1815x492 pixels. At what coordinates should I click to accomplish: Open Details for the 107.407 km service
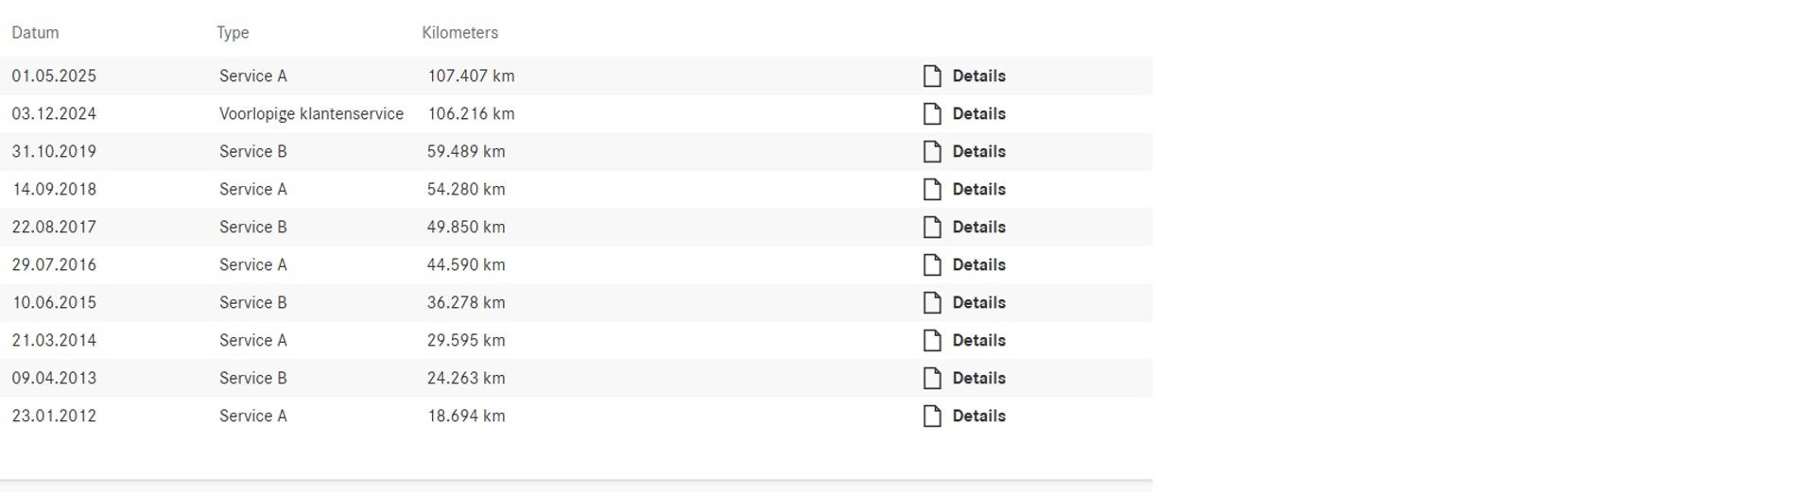click(978, 76)
